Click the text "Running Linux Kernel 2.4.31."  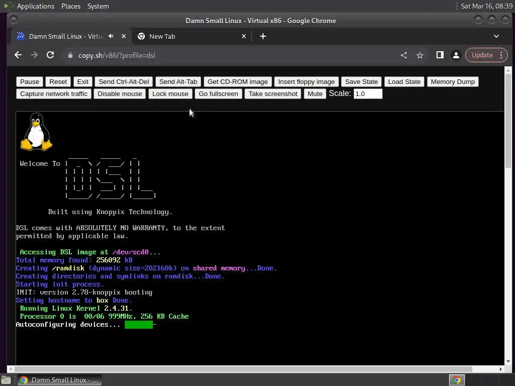[76, 309]
